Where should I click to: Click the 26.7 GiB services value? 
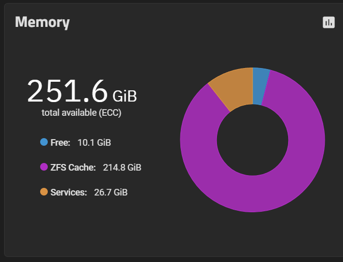(x=111, y=192)
